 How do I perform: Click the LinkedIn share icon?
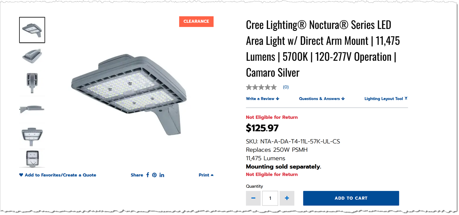point(162,175)
